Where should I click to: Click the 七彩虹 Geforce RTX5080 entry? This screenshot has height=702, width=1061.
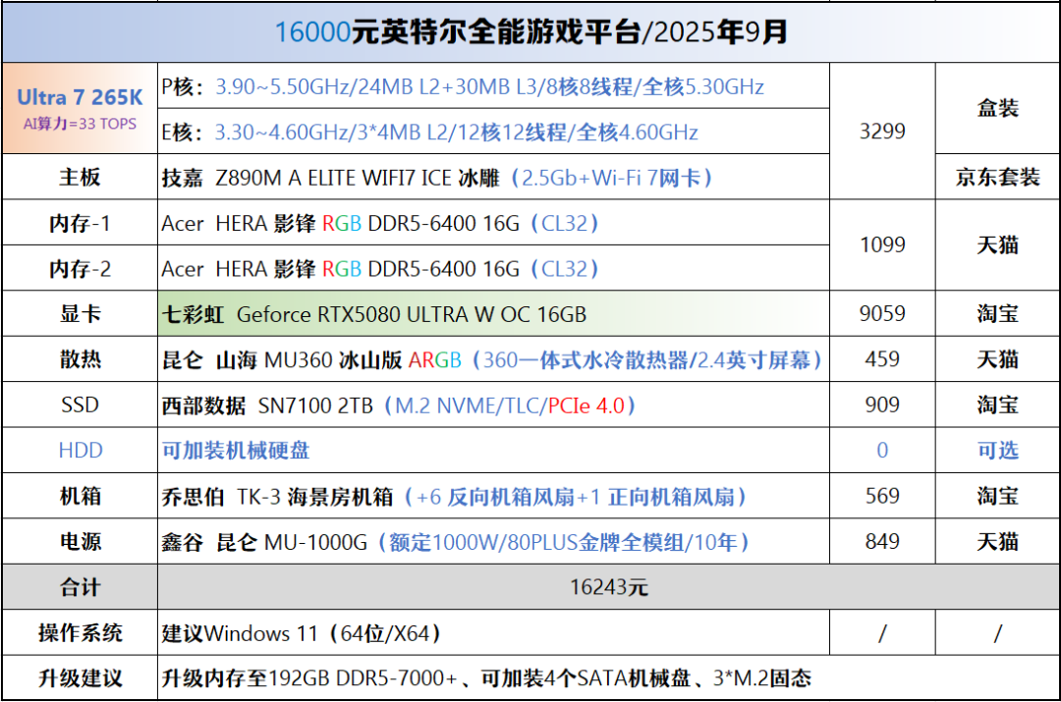point(374,314)
